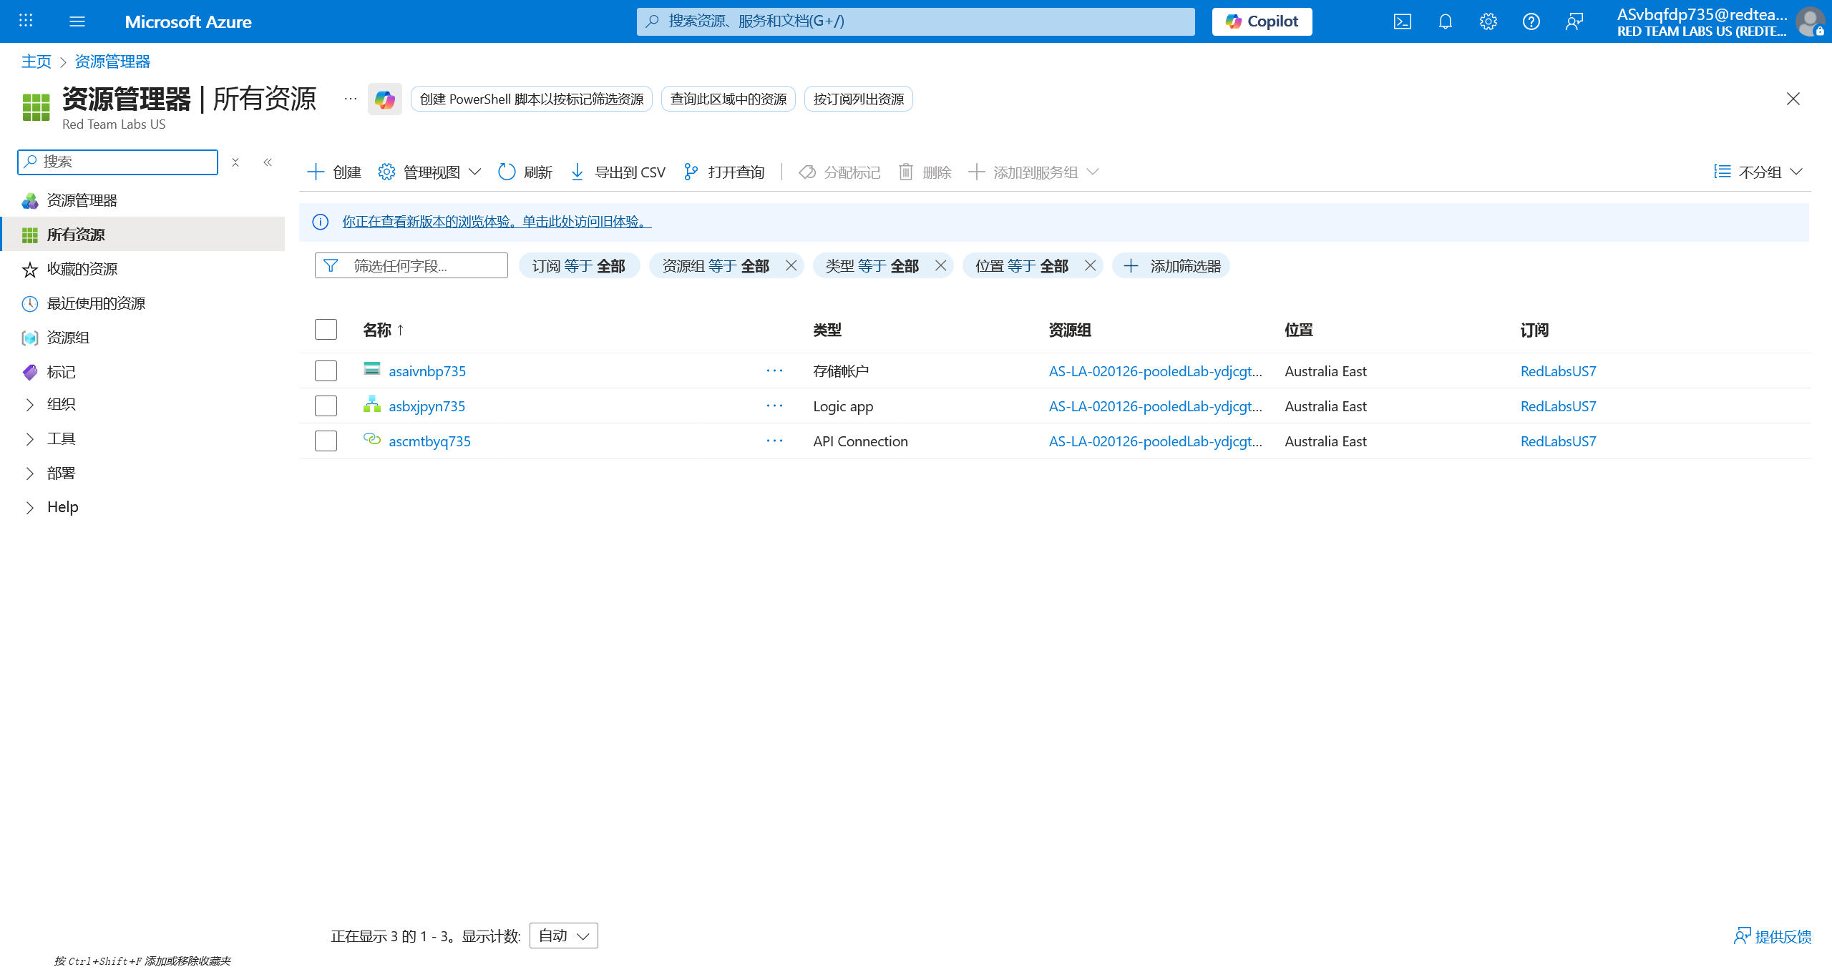Collapse the sidebar with double-chevron icon
Image resolution: width=1832 pixels, height=972 pixels.
coord(268,162)
